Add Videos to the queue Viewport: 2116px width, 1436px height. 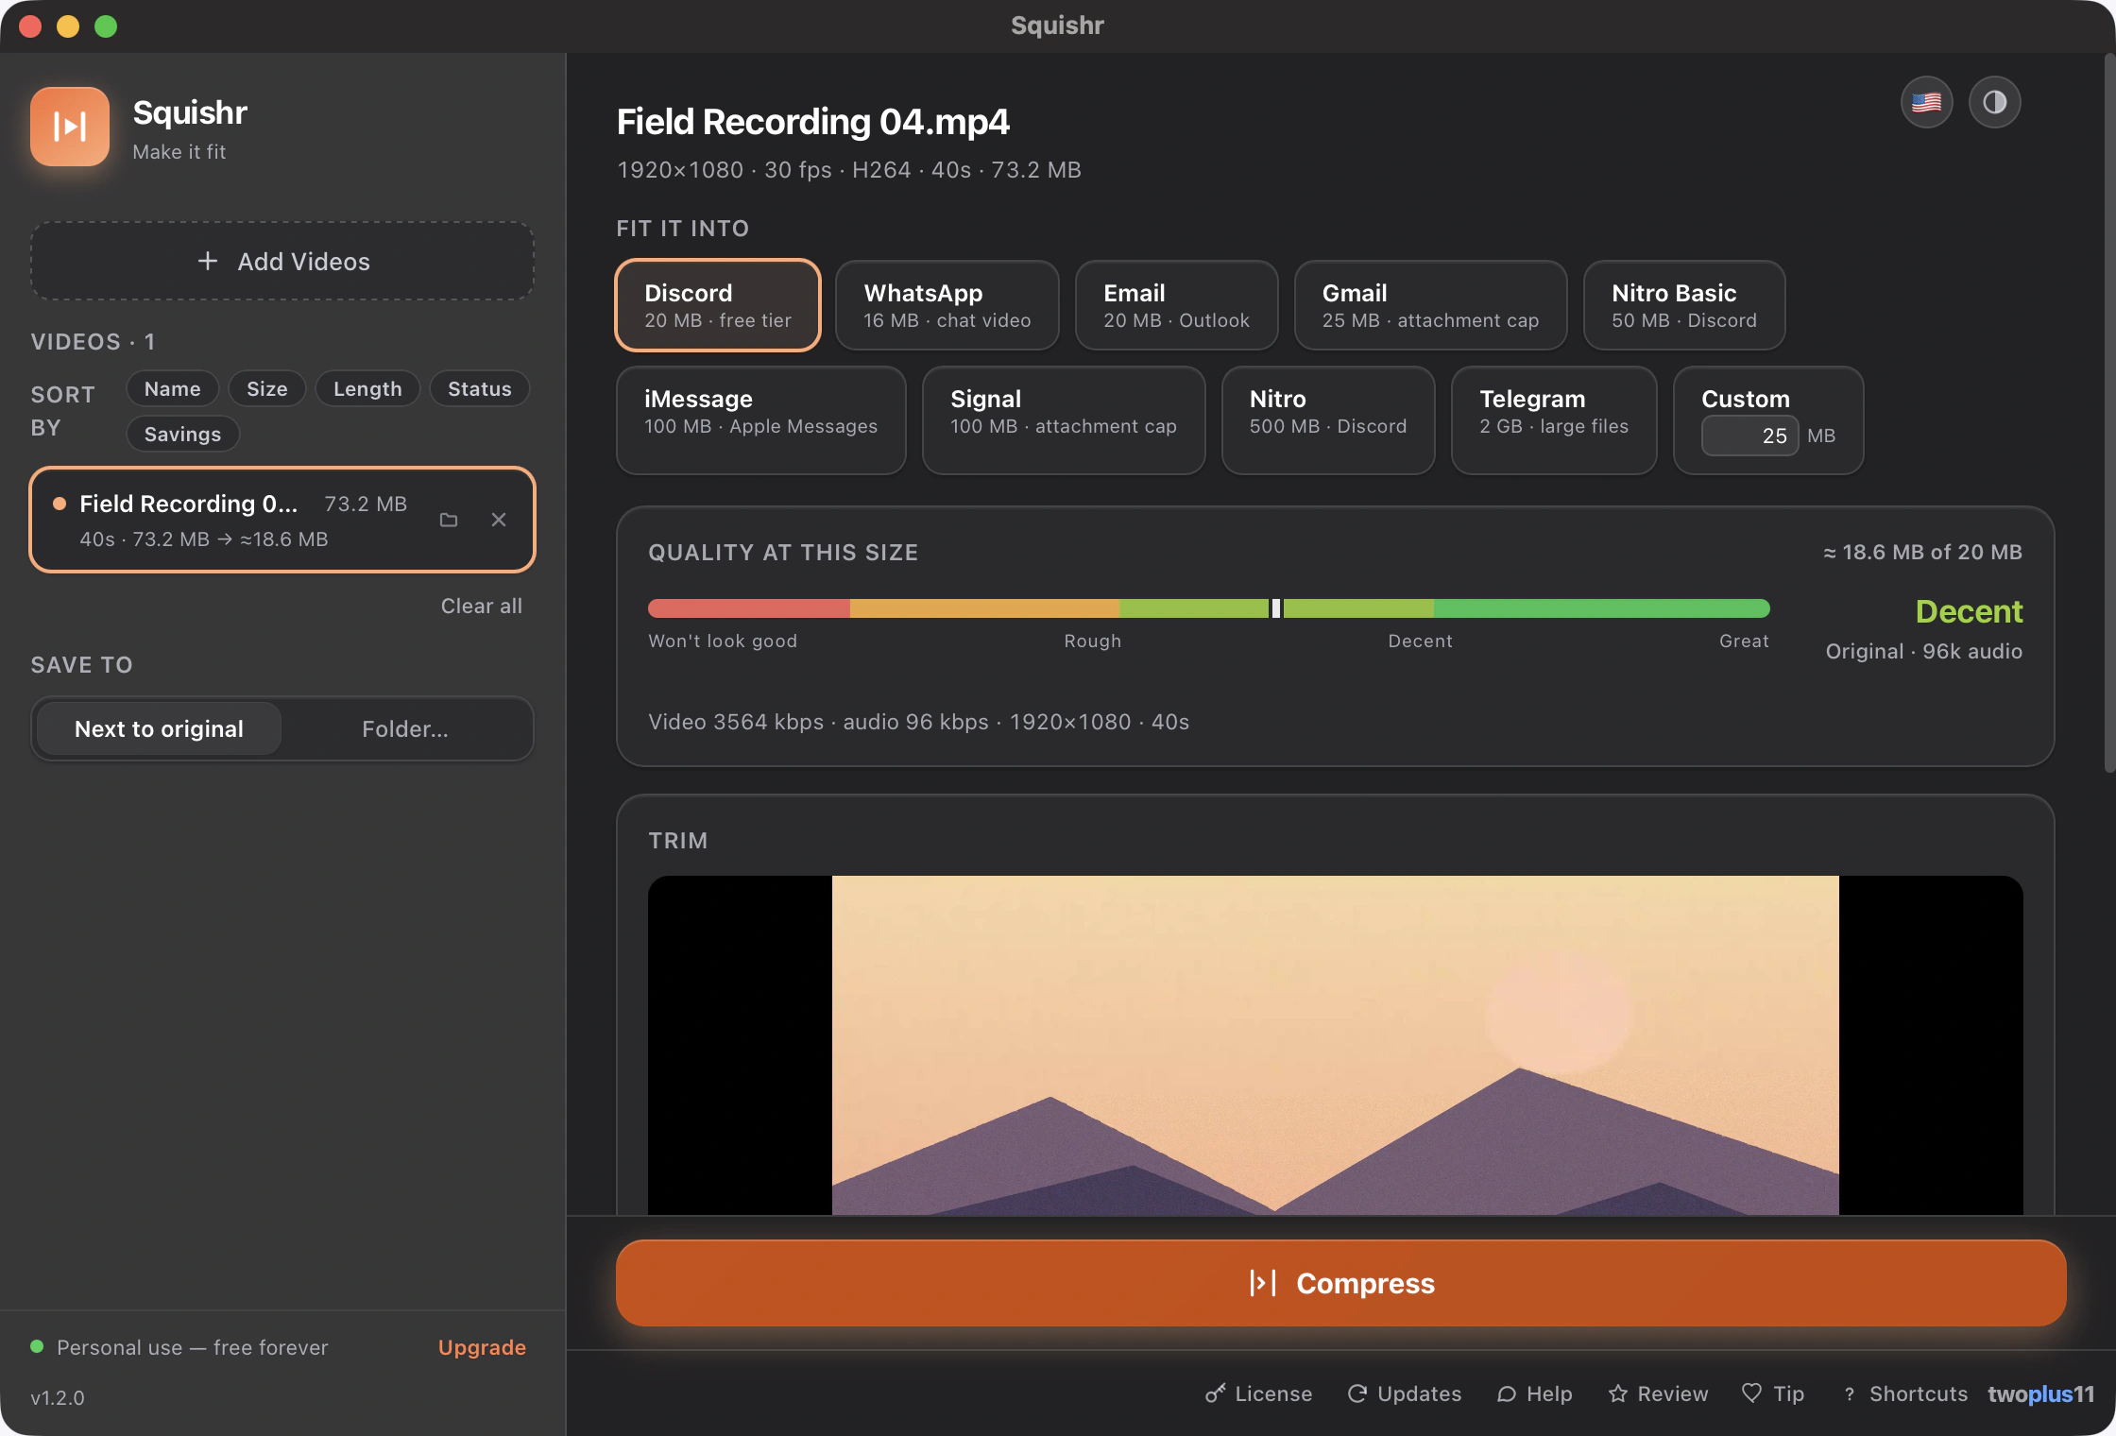tap(282, 262)
